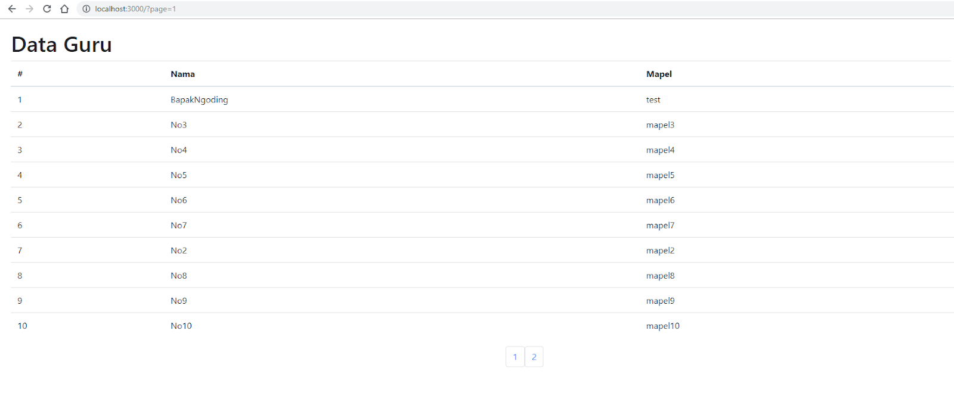Click the mapel2 cell
Image resolution: width=954 pixels, height=396 pixels.
click(660, 251)
